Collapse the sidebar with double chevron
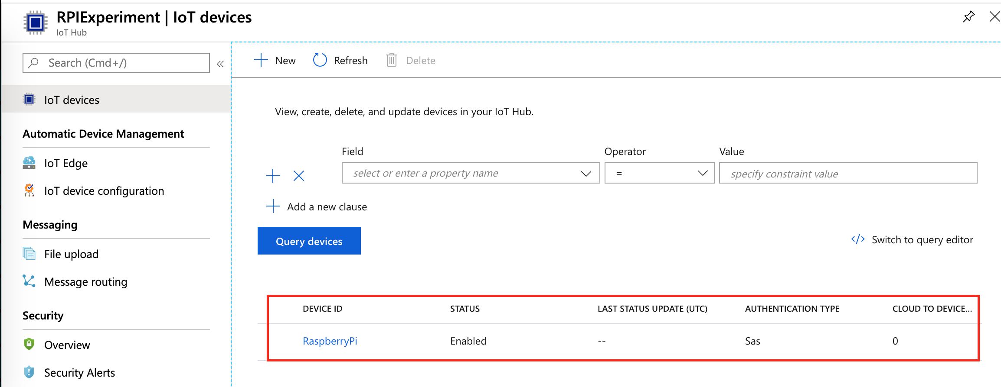Image resolution: width=1001 pixels, height=387 pixels. pos(220,64)
